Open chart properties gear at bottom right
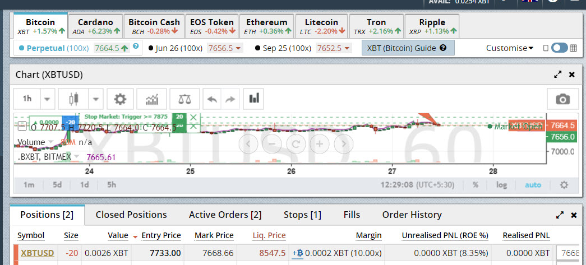The image size is (586, 265). coord(564,185)
